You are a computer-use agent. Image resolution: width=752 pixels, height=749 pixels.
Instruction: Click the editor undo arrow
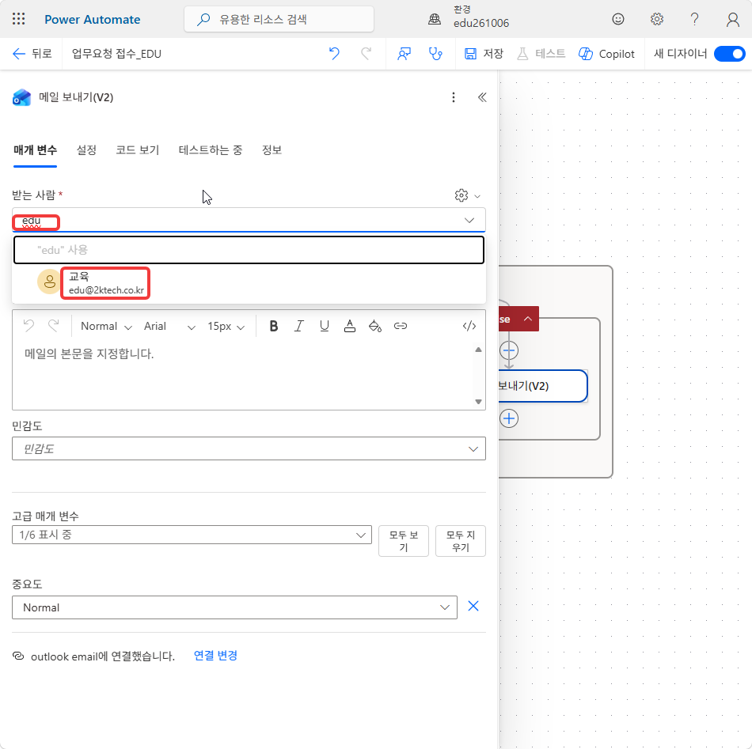[x=28, y=327]
